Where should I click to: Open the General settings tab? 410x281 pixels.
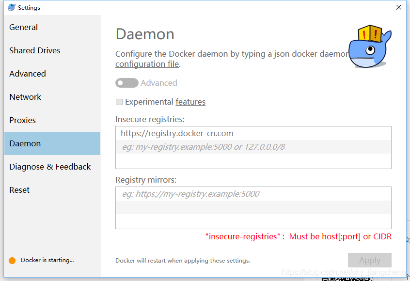tap(52, 27)
